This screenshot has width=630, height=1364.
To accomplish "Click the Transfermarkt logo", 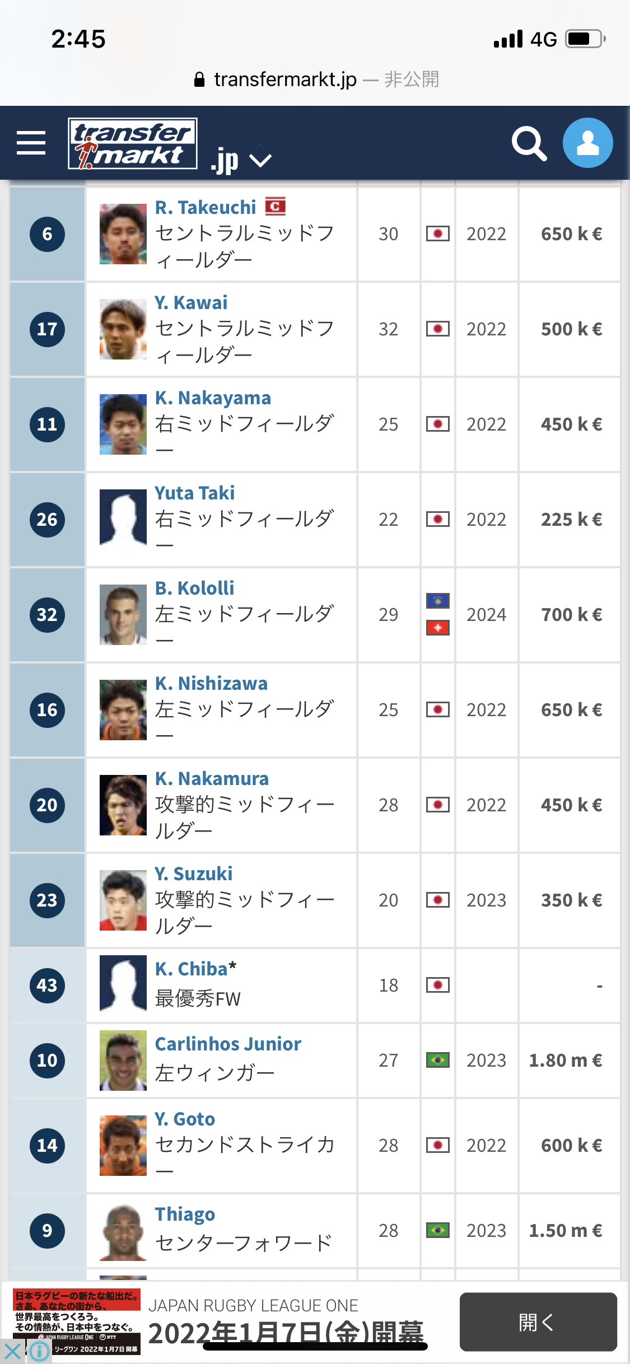I will (x=133, y=143).
